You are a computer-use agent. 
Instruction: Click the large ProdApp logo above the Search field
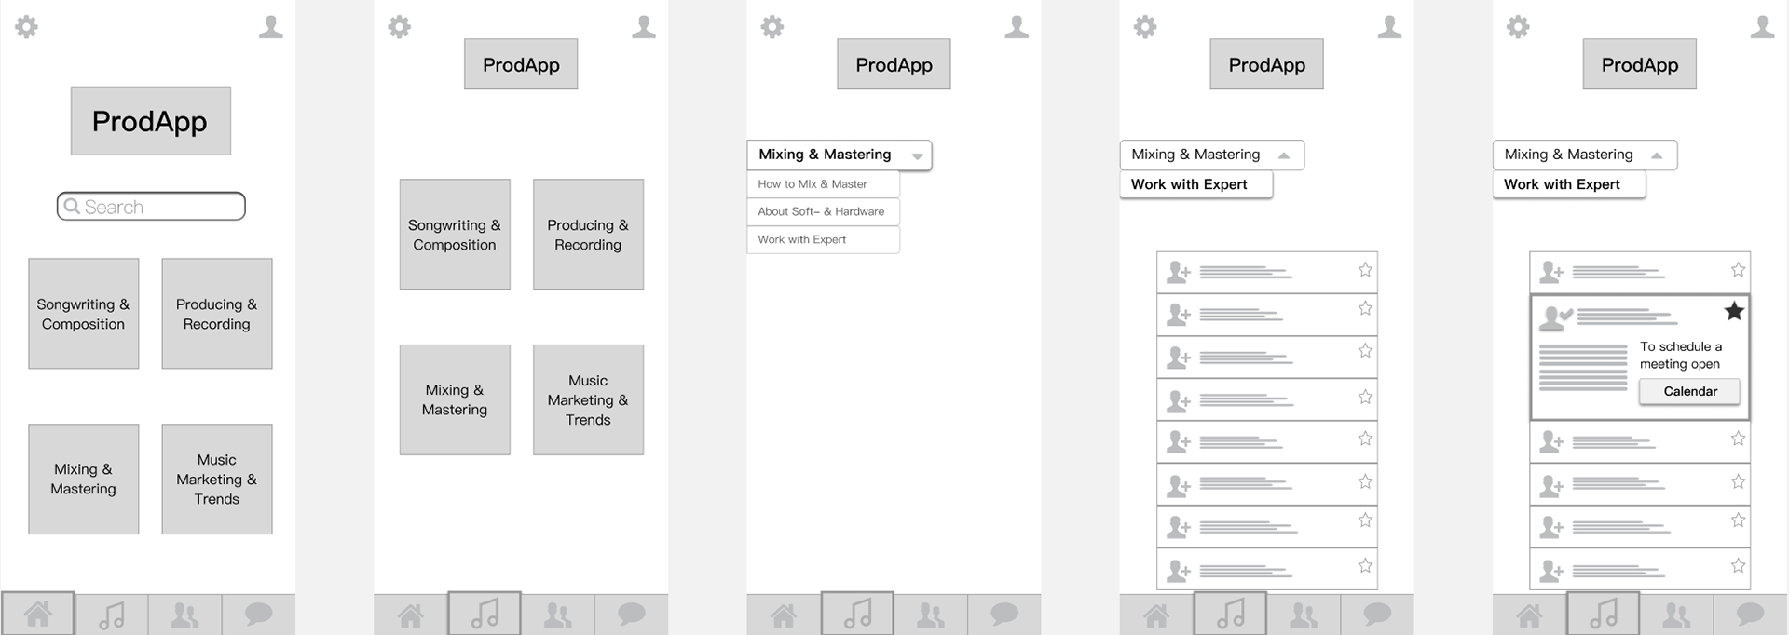(150, 121)
